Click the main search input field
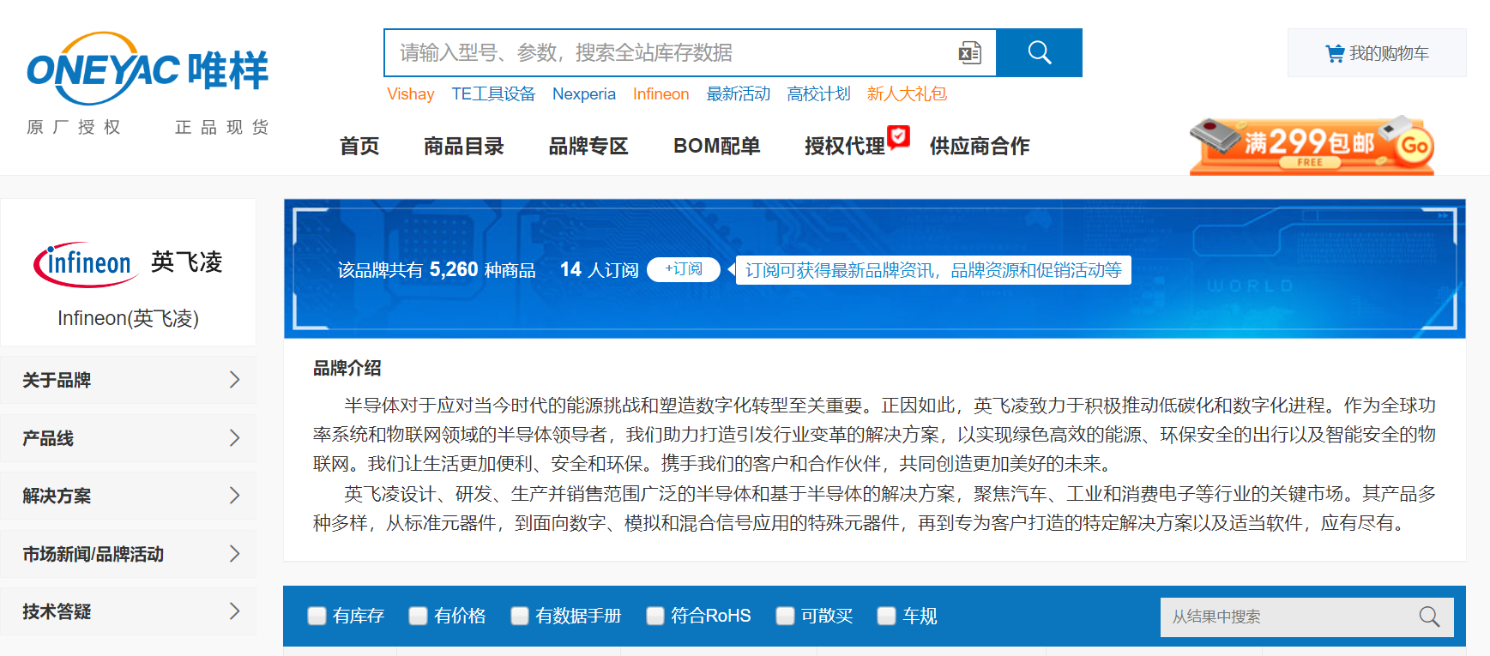1490x656 pixels. pyautogui.click(x=669, y=53)
